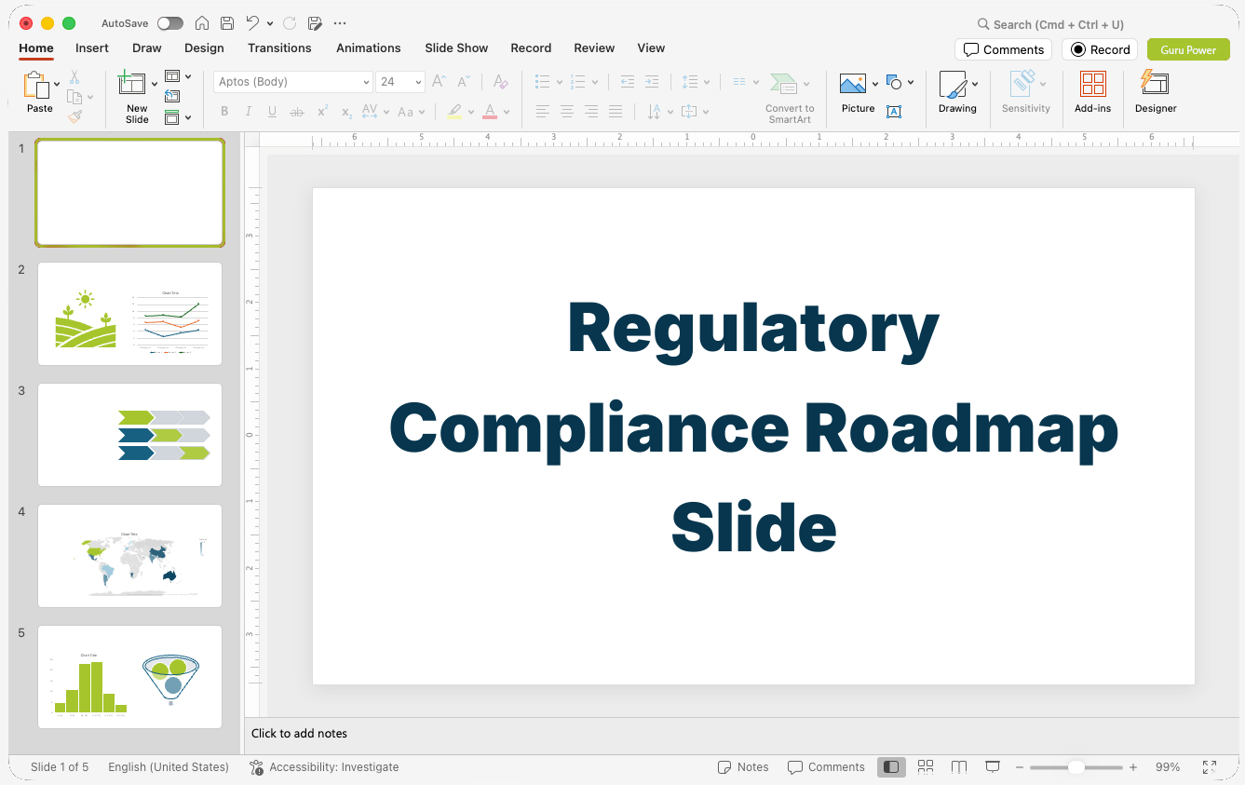Toggle the AutoSave switch
The image size is (1245, 785).
[170, 23]
